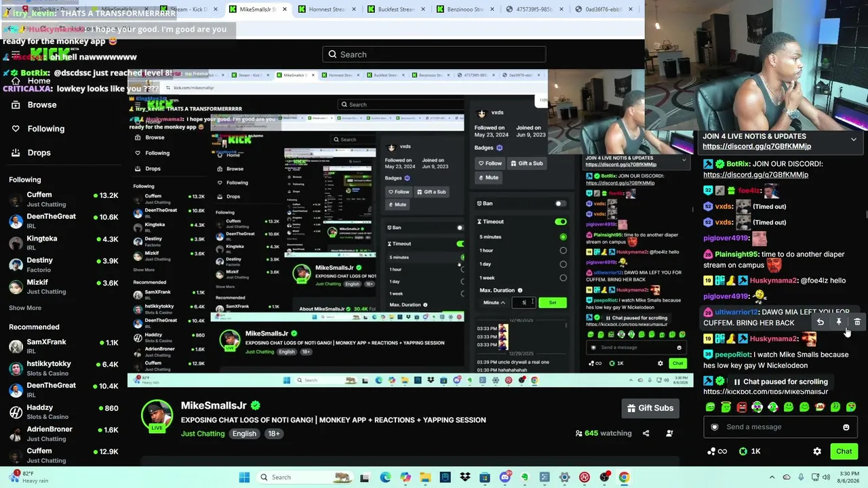Select 5 minutes in the stream's largest mod panel
868x488 pixels.
pyautogui.click(x=563, y=237)
